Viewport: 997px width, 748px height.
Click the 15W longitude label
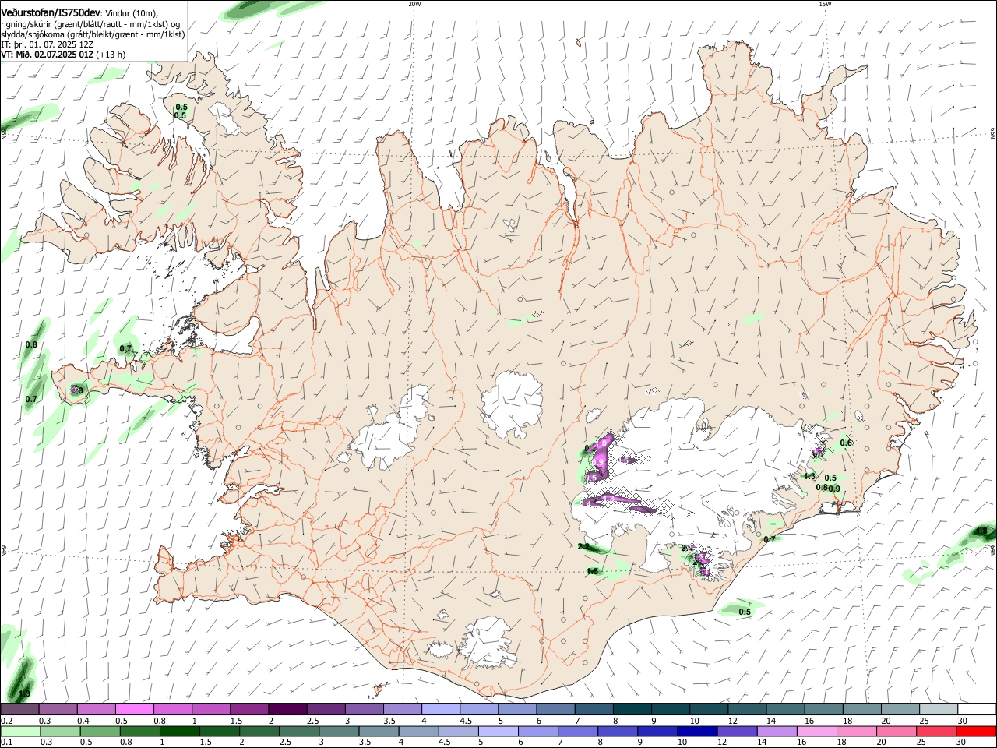click(825, 4)
